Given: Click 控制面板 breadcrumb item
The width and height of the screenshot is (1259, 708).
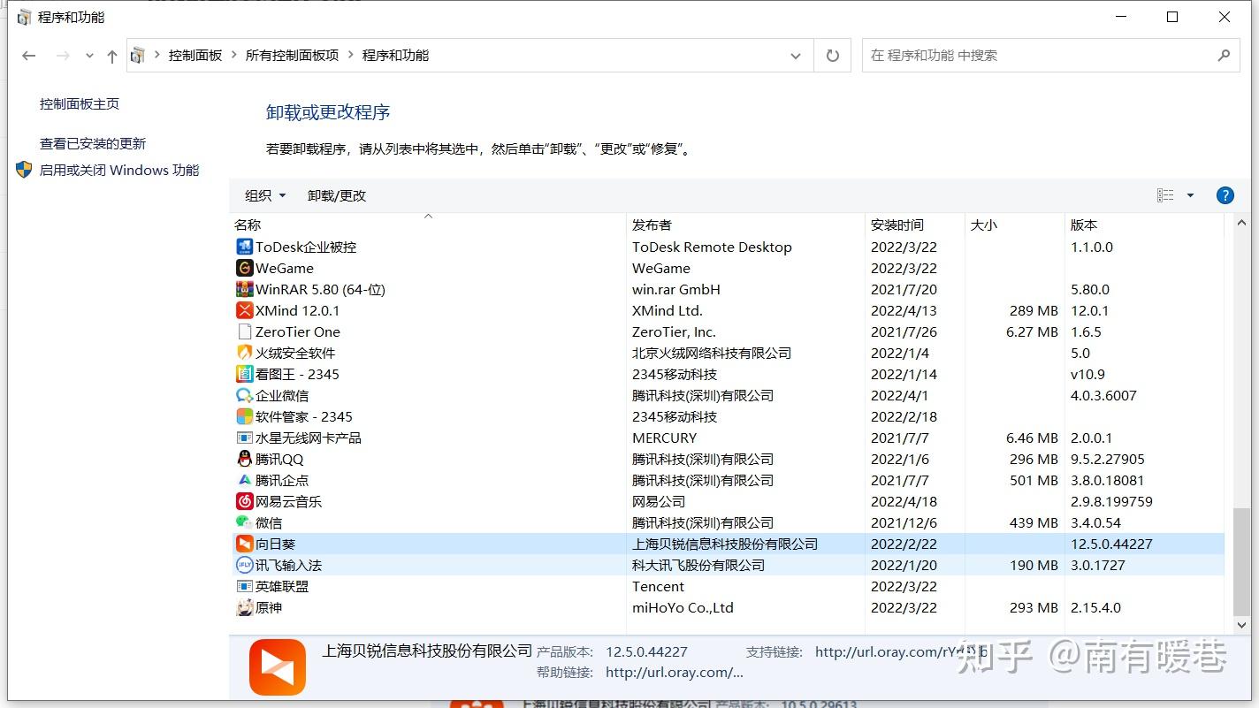Looking at the screenshot, I should point(195,55).
